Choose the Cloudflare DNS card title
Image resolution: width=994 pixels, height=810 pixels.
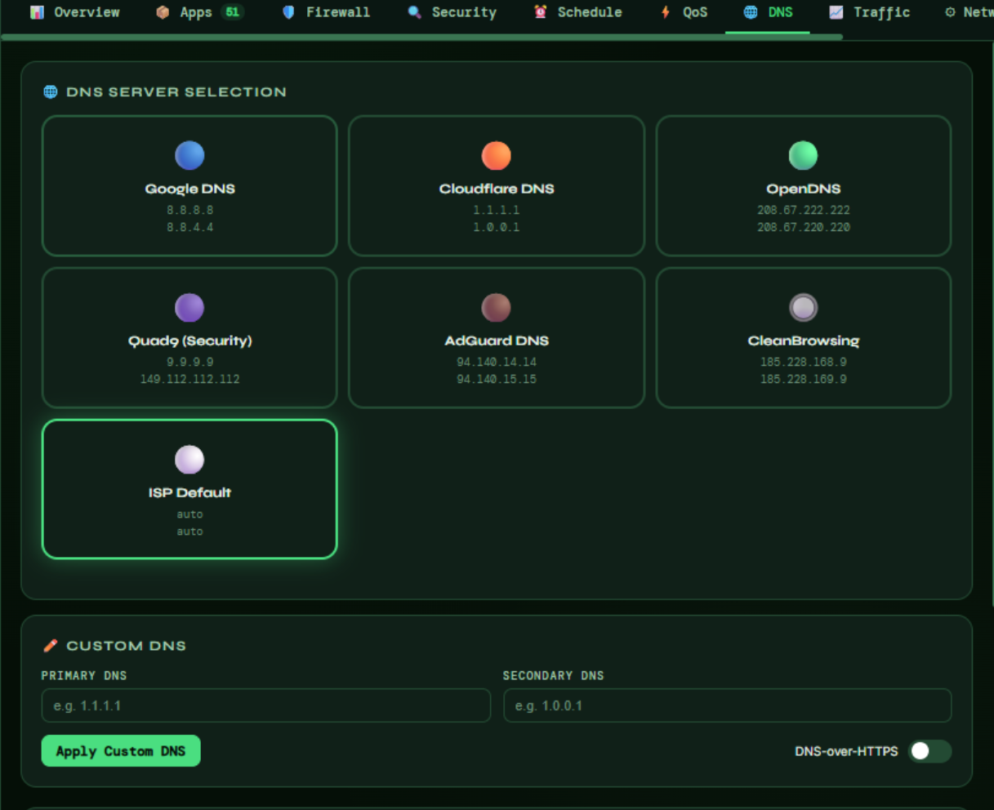pos(497,189)
